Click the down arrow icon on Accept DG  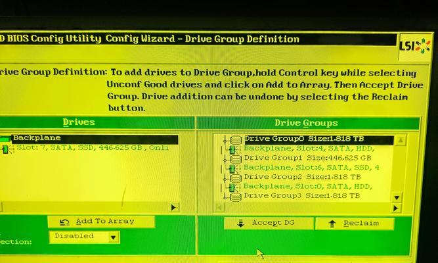[240, 224]
